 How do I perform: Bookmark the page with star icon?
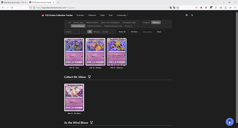click(178, 8)
